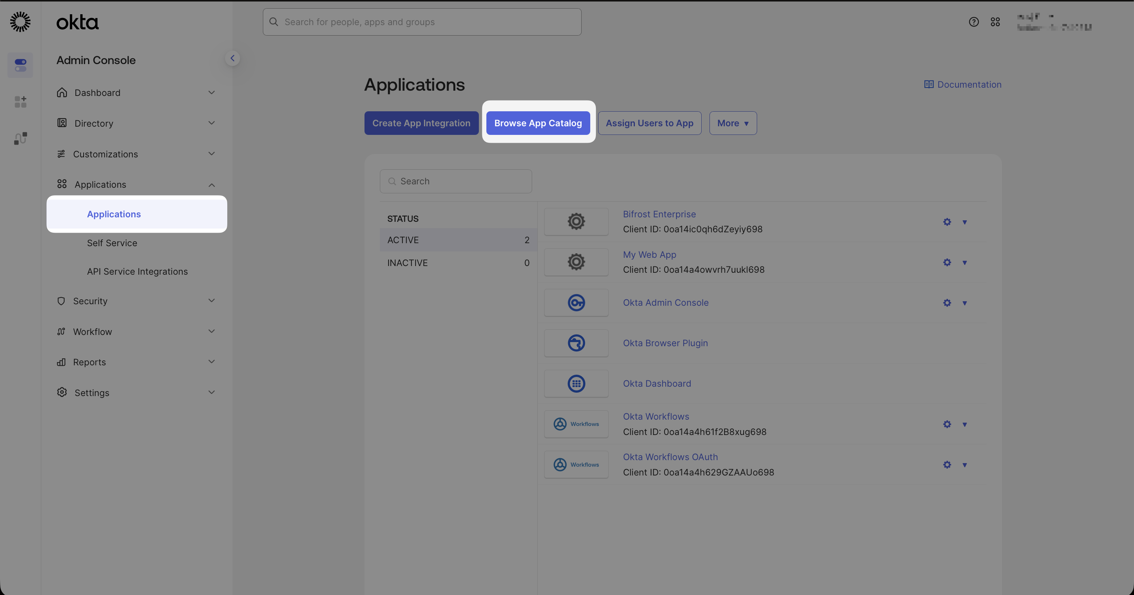Open the Okta Workflows OAuth link
The image size is (1134, 595).
pyautogui.click(x=670, y=457)
